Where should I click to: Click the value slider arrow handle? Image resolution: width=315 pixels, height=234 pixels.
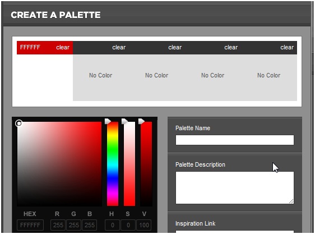[141, 121]
